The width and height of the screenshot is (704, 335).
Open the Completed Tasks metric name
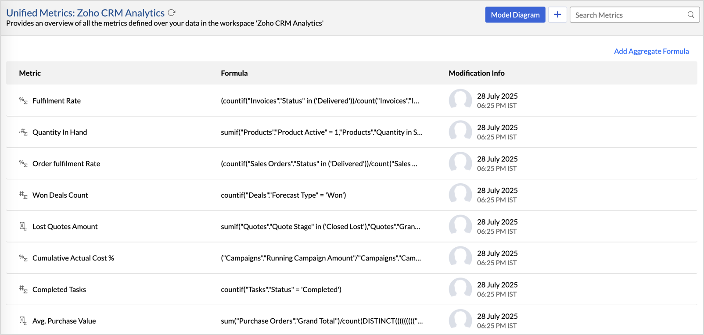59,289
